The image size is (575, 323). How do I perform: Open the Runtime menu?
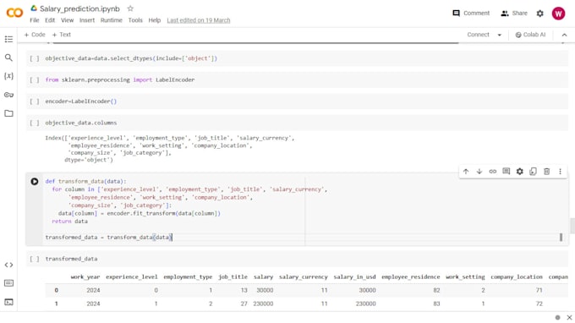point(111,20)
